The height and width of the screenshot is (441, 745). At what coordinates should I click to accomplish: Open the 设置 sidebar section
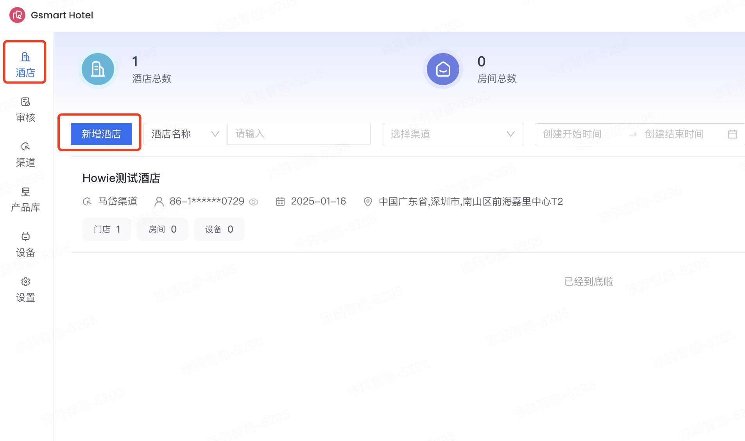[25, 290]
